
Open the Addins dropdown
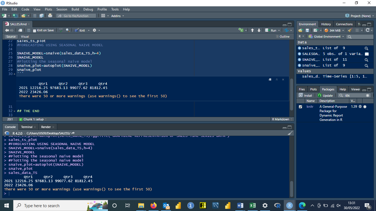(x=117, y=16)
